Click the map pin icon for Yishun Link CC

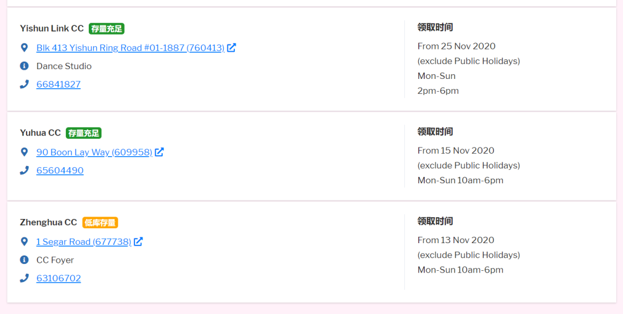point(24,47)
